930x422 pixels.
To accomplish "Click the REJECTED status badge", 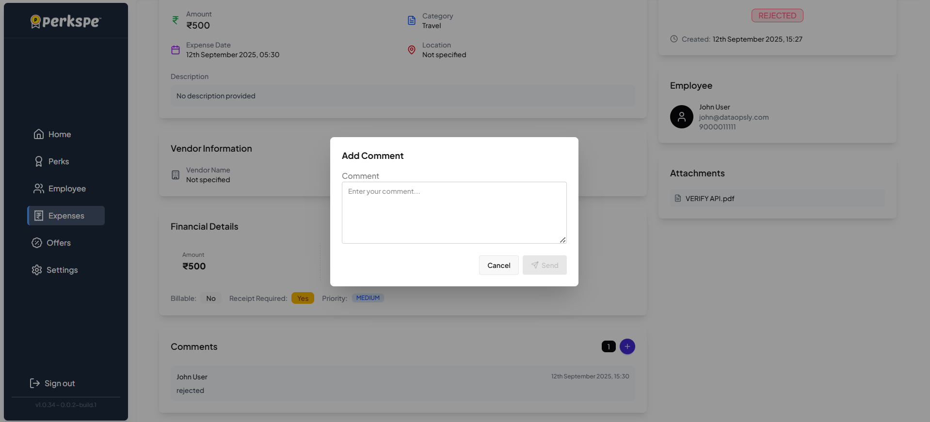I will pos(777,16).
